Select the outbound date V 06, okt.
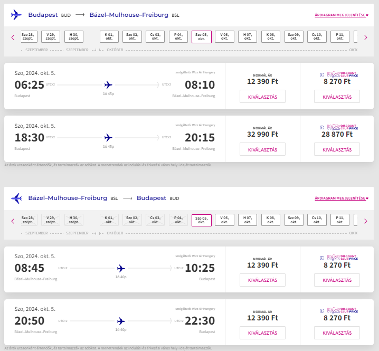379x351 pixels. coord(224,37)
